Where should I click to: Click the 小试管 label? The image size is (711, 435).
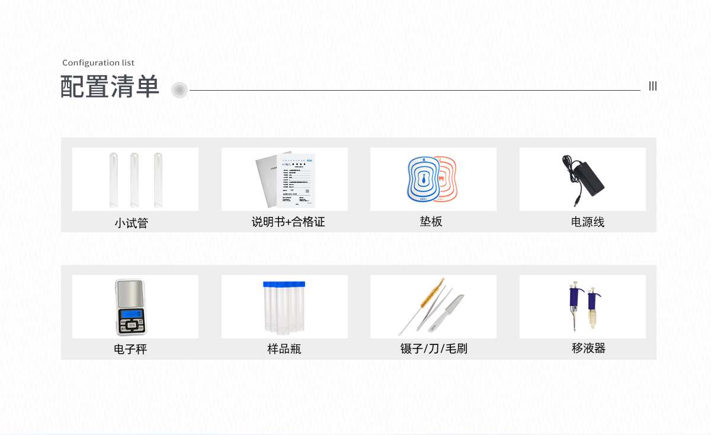131,223
